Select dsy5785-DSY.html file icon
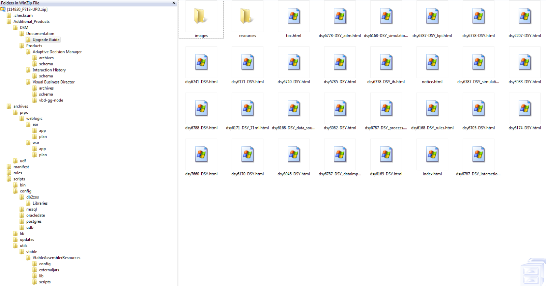This screenshot has width=546, height=286. [x=340, y=62]
